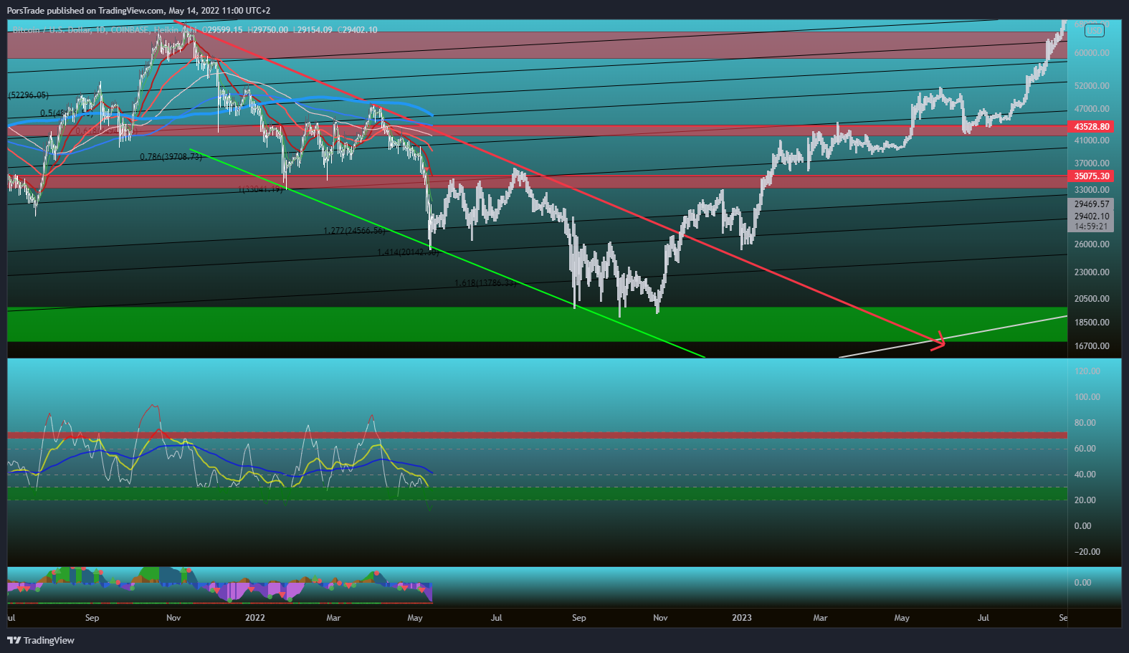
Task: Click the close value C29402.10 in legend
Action: click(357, 30)
